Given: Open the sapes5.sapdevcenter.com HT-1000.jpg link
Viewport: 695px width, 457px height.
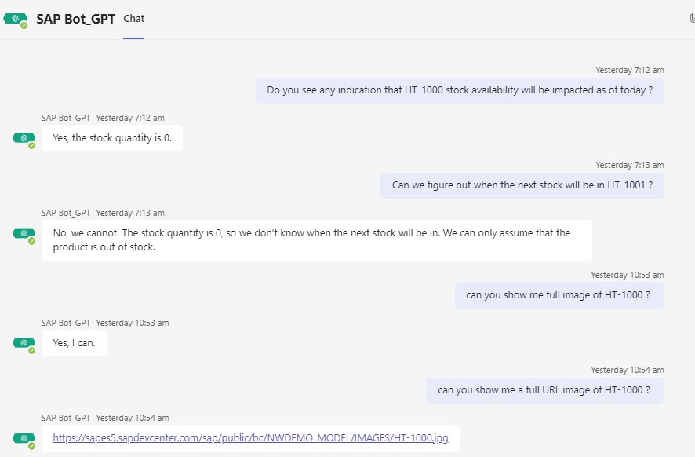Looking at the screenshot, I should tap(250, 438).
